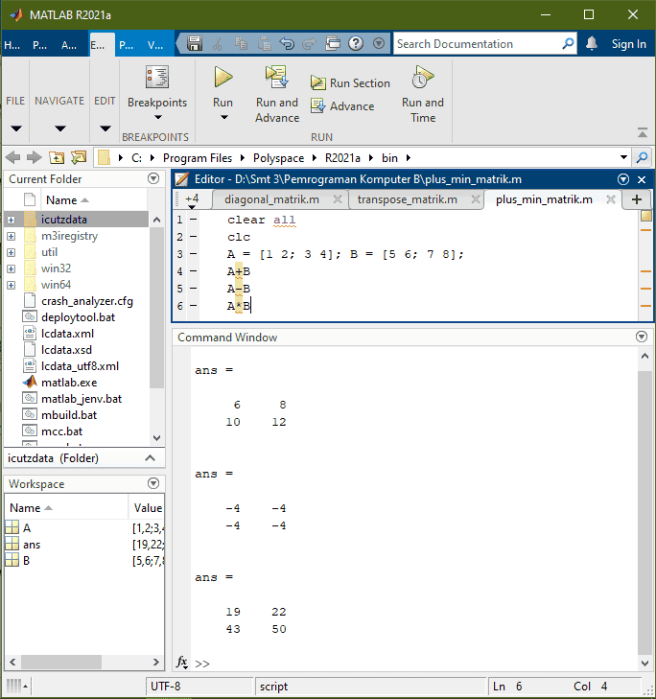This screenshot has height=699, width=656.
Task: Expand the icutzdata folder
Action: (x=12, y=220)
